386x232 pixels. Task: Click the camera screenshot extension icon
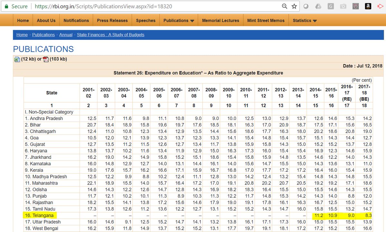[x=343, y=6]
